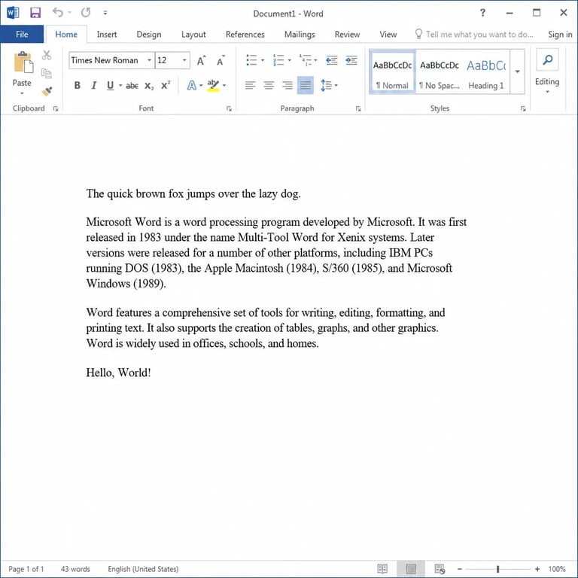This screenshot has height=578, width=578.
Task: Open Word Help question mark
Action: [482, 13]
